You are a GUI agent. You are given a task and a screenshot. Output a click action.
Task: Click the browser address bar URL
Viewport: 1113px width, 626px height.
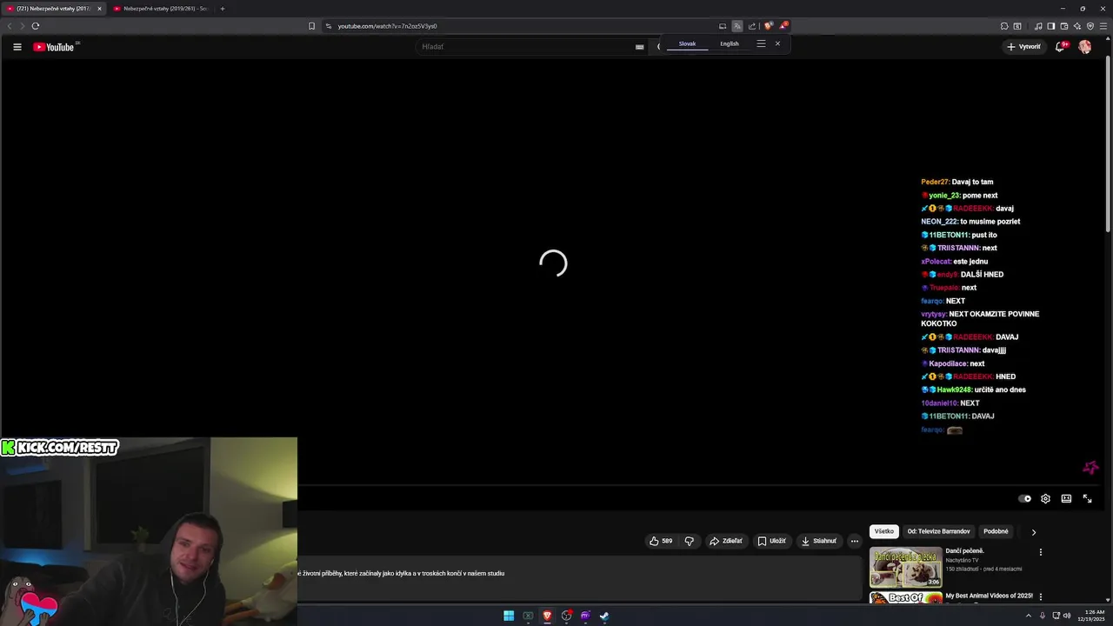(x=388, y=26)
